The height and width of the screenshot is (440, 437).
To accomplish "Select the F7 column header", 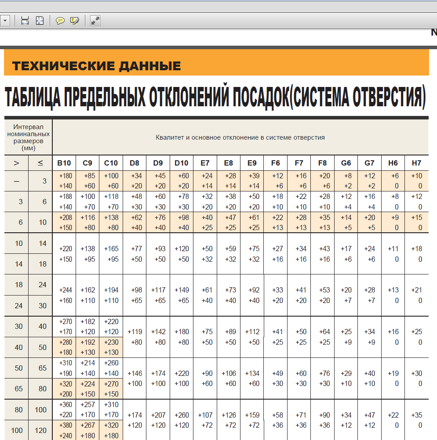I will [299, 163].
